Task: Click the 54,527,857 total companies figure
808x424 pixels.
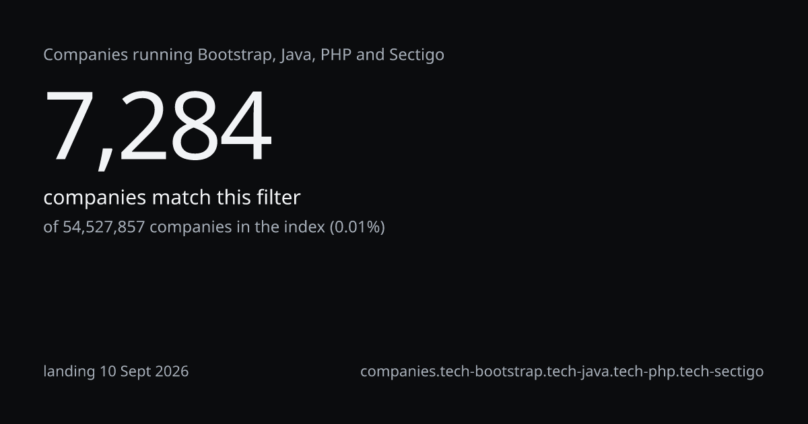Action: click(x=104, y=227)
